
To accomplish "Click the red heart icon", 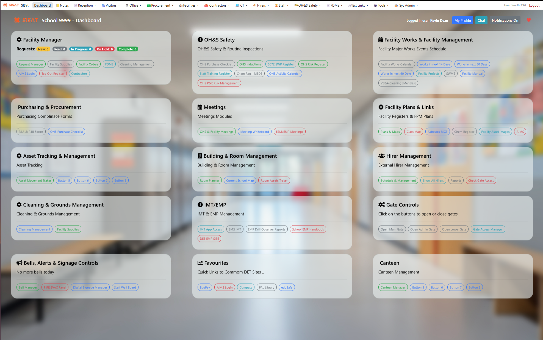I will click(x=529, y=20).
